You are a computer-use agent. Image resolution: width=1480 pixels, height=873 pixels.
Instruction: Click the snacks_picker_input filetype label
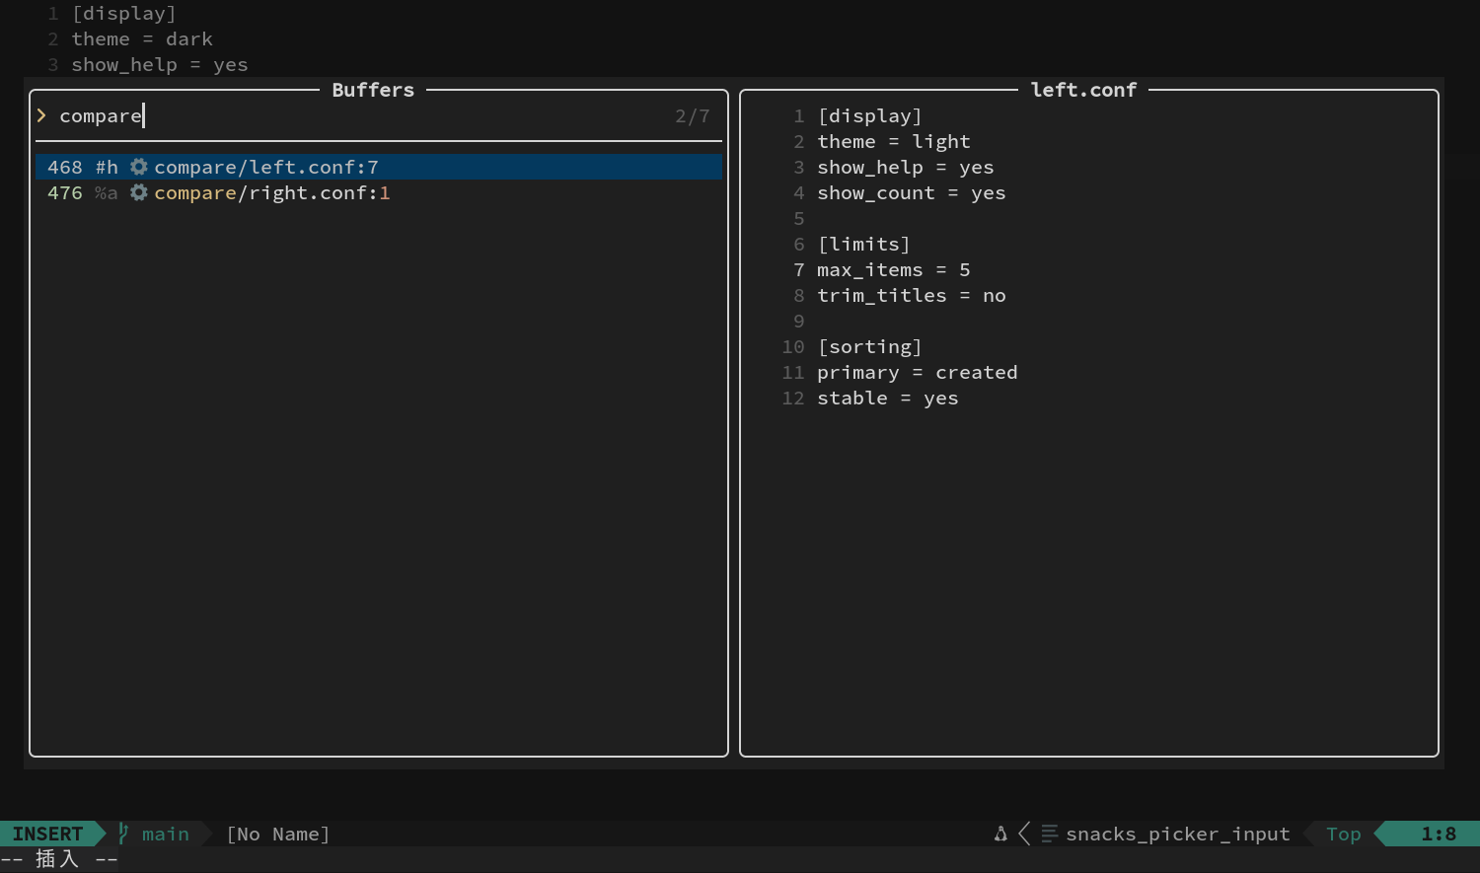pos(1178,834)
